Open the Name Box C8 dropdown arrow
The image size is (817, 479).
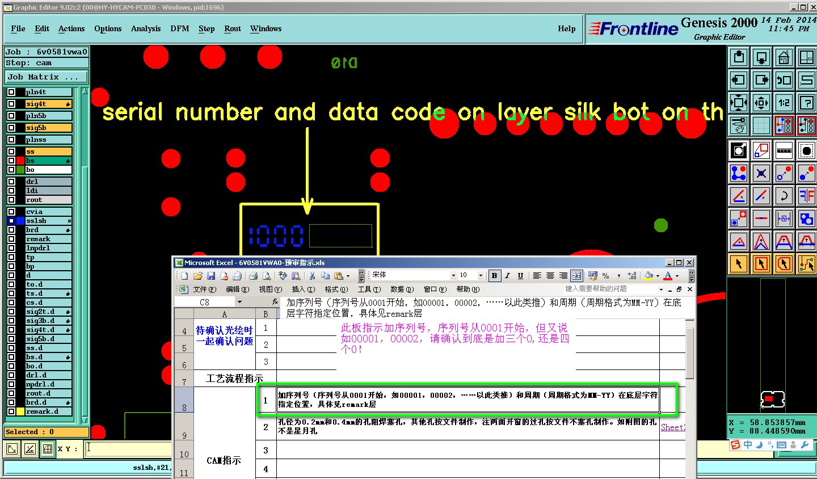pos(239,302)
